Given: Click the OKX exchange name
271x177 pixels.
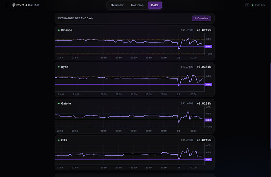Looking at the screenshot, I should [x=64, y=140].
